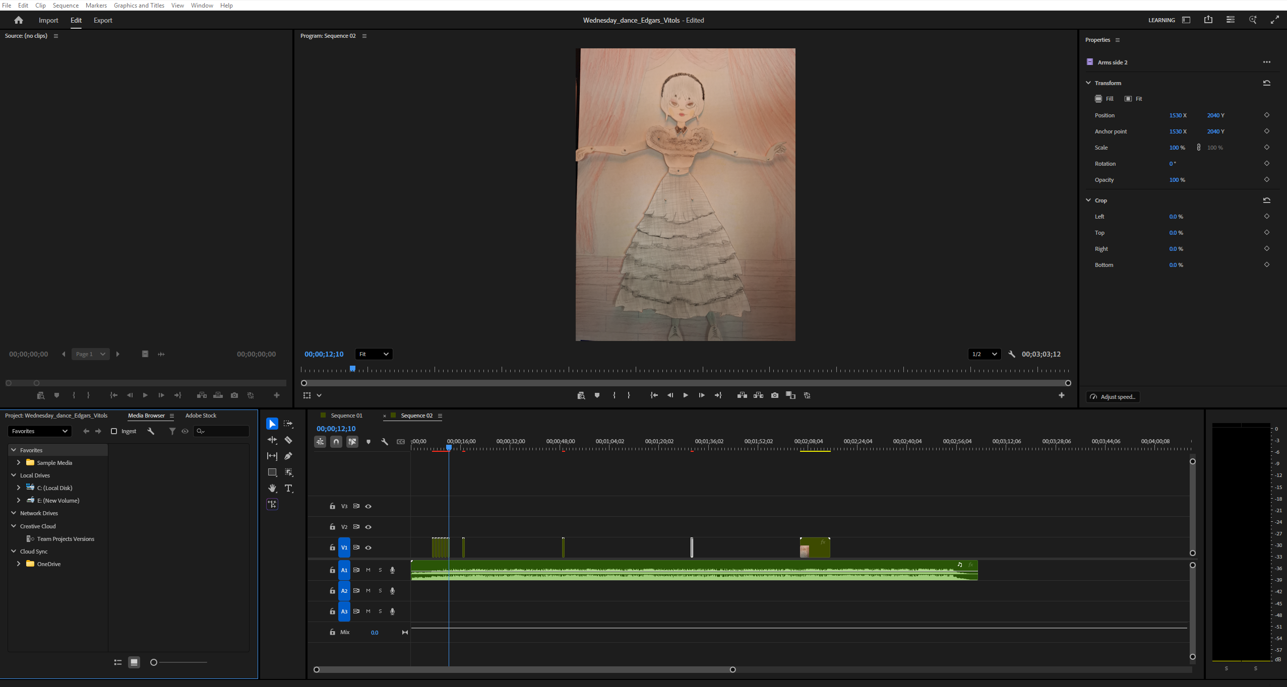Toggle Snap in Timeline magnet icon

[336, 442]
